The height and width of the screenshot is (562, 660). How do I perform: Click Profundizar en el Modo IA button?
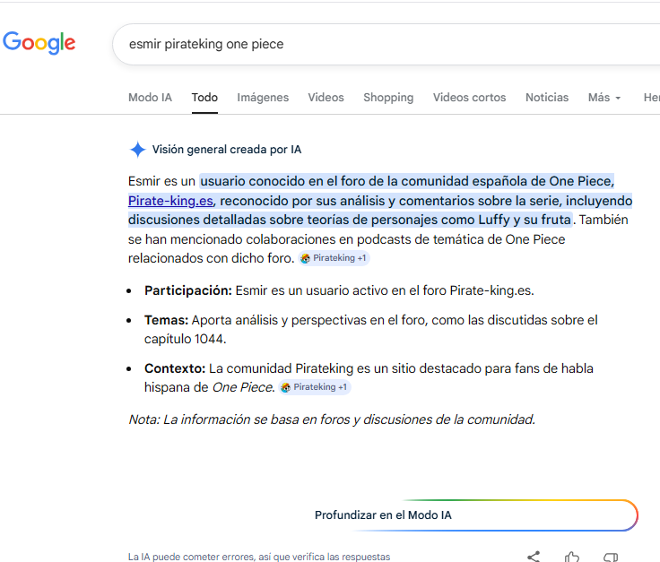[x=475, y=515]
